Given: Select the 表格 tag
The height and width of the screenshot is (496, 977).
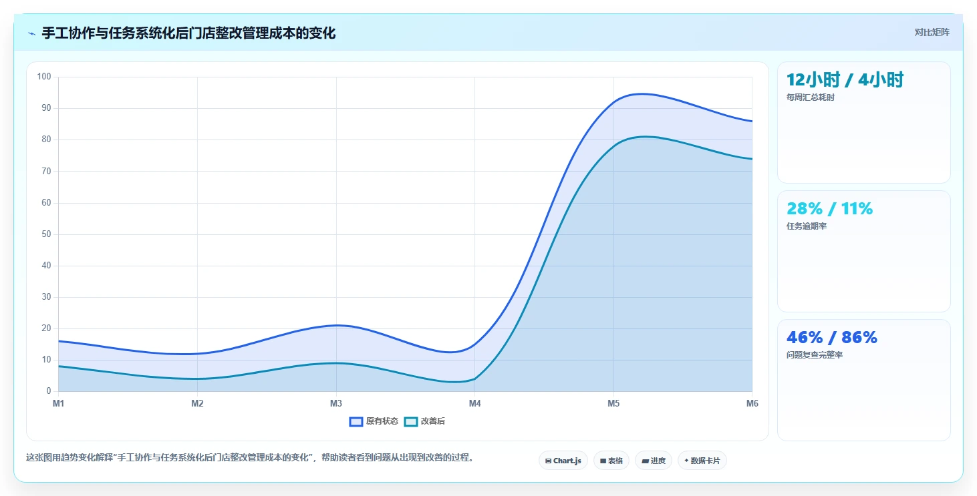Looking at the screenshot, I should coord(611,461).
